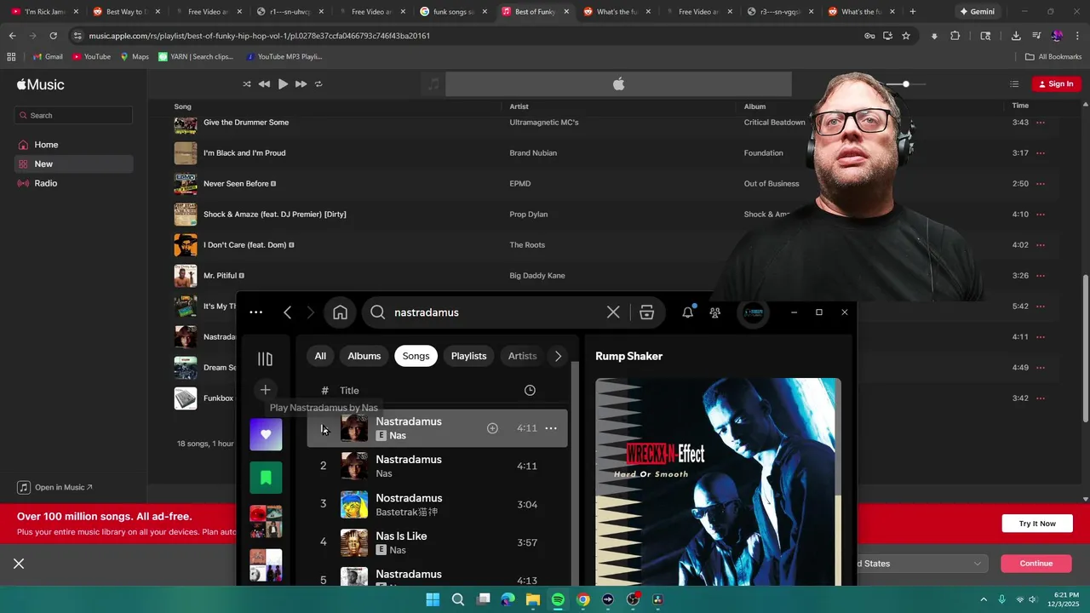This screenshot has height=613, width=1090.
Task: Open more options for I'm Black and I'm Proud
Action: (1041, 153)
